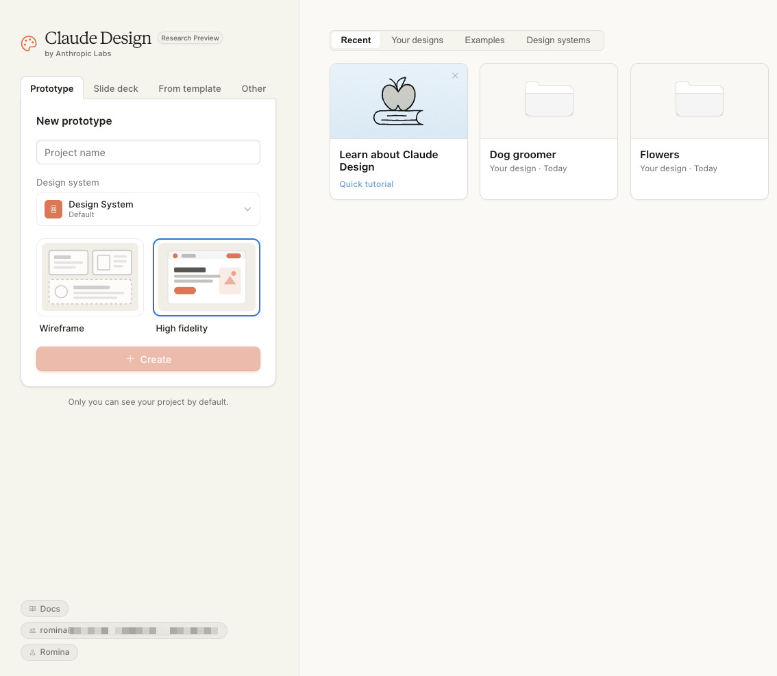Click the Flowers project title
This screenshot has height=676, width=777.
660,155
